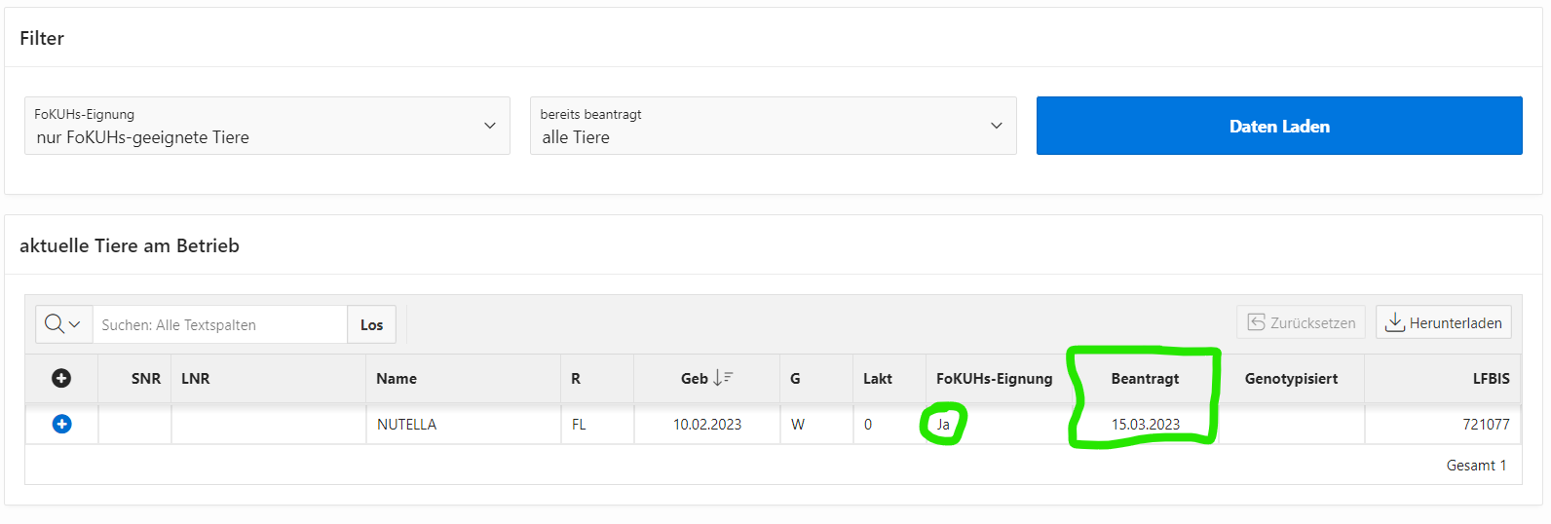Click the Lakt column header
The width and height of the screenshot is (1551, 524).
click(x=877, y=378)
